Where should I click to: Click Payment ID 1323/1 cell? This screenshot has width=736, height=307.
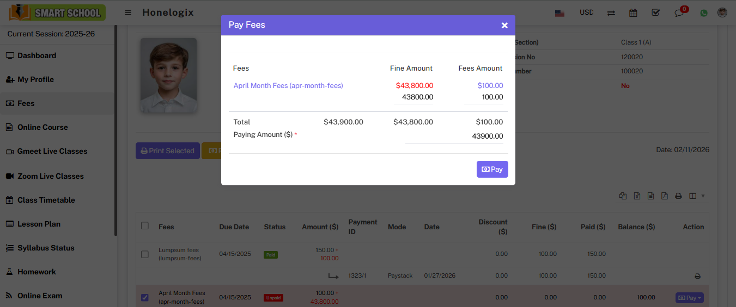[x=357, y=276]
